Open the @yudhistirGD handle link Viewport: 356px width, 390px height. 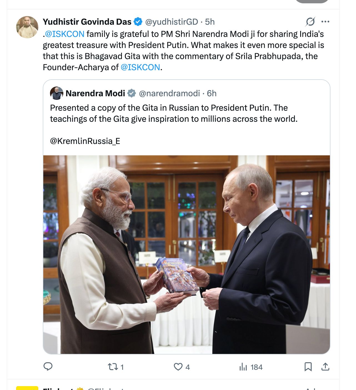coord(171,22)
